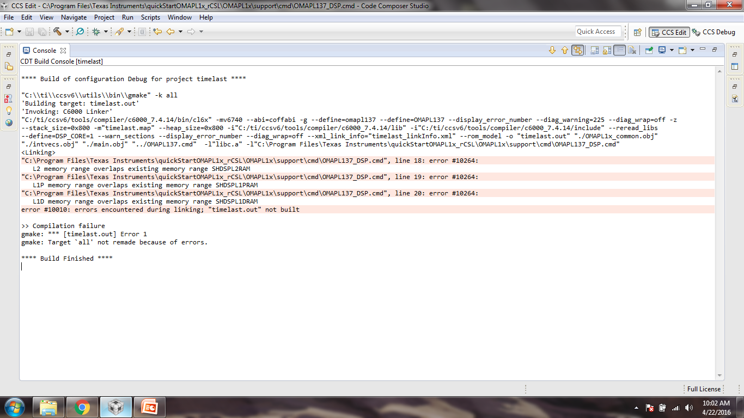Clear the Console output

pos(632,50)
